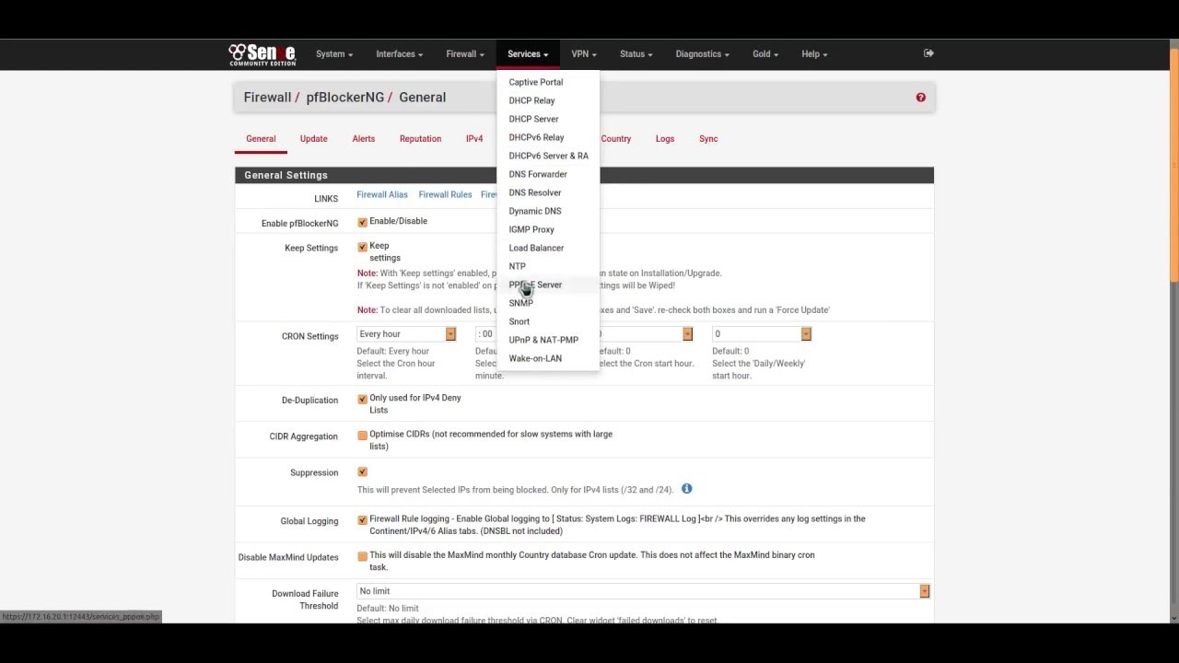Image resolution: width=1179 pixels, height=663 pixels.
Task: Open the Daily/Weekly start hour dropdown
Action: click(x=762, y=334)
